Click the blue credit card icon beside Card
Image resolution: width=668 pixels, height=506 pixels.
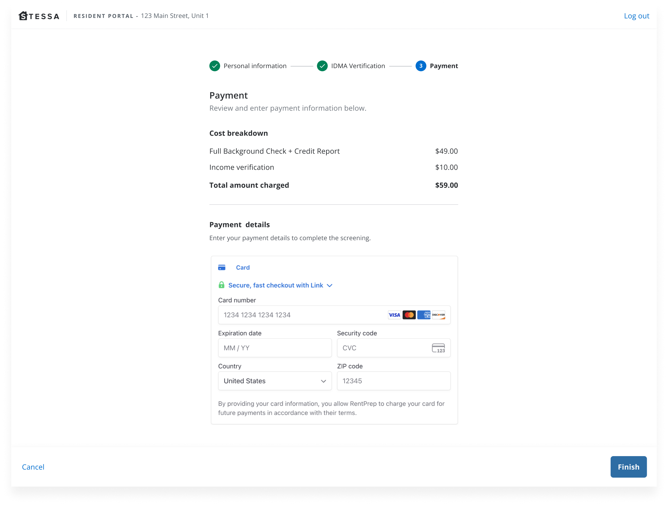[222, 268]
